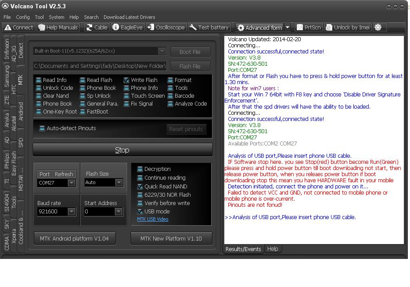Viewport: 410px width, 287px height.
Task: Click the 'Pinouts are not fonud!' log line
Action: (255, 205)
